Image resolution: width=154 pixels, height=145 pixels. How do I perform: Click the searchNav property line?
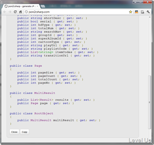click(52, 32)
